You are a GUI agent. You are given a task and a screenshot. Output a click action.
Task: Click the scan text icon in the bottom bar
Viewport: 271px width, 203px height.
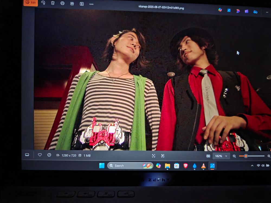pos(163,156)
